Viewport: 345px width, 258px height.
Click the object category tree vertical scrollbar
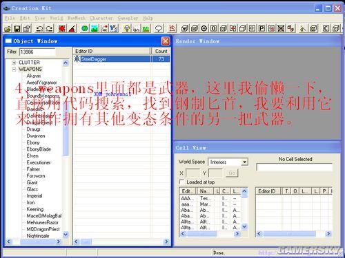click(66, 149)
